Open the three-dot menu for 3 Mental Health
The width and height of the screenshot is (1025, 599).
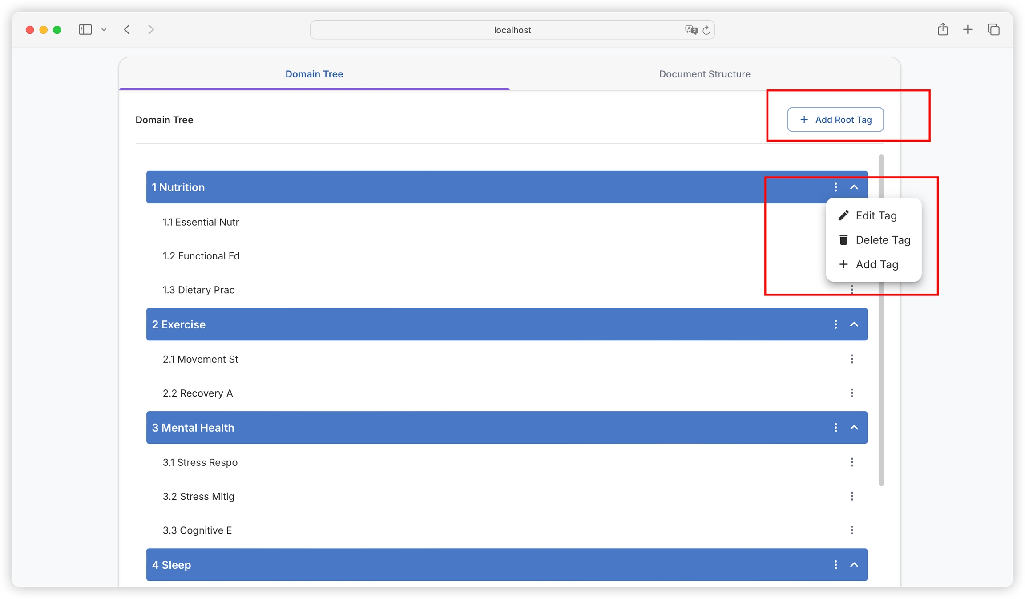tap(835, 428)
